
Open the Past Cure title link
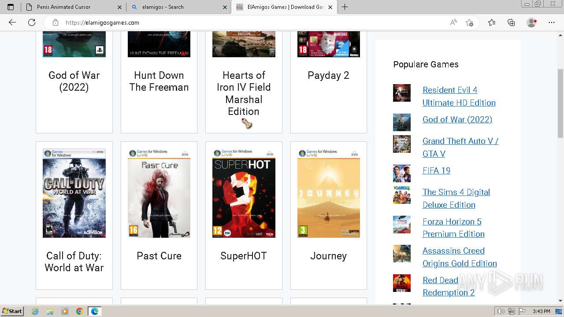[159, 256]
